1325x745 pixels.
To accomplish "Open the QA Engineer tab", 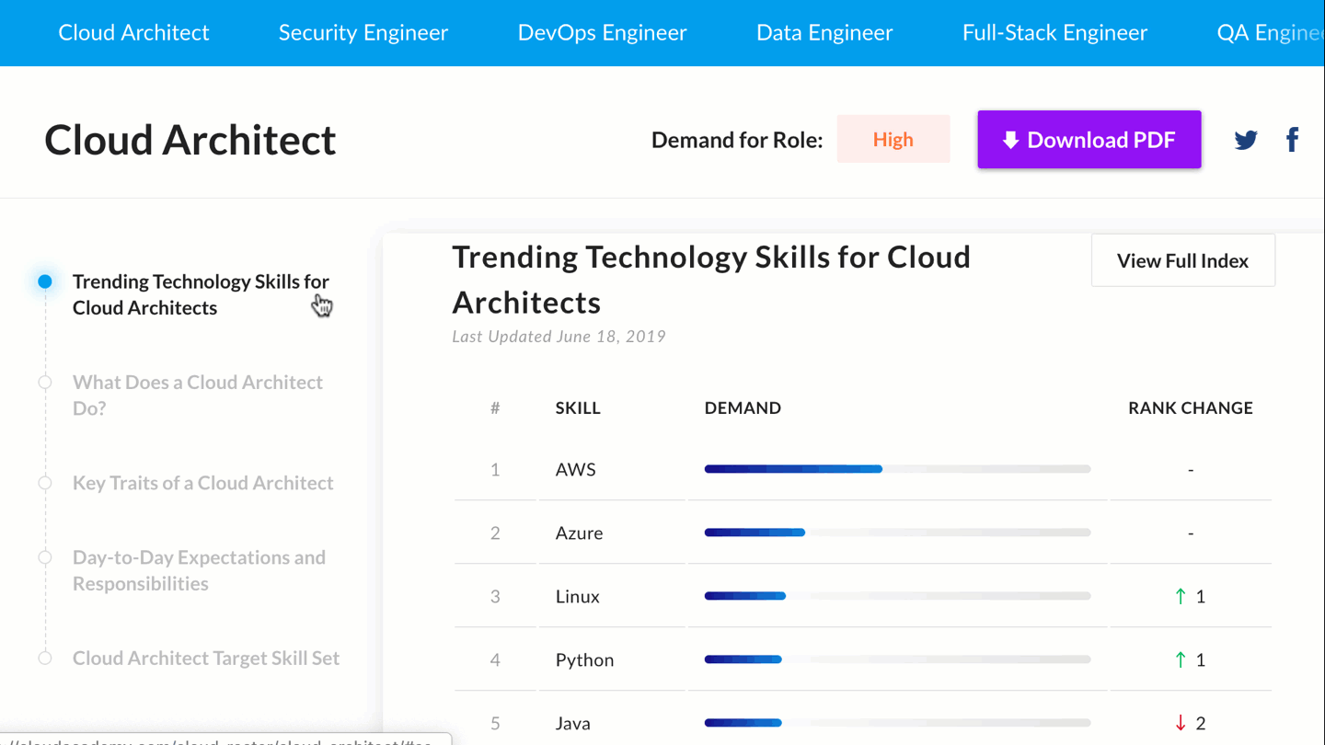I will [x=1270, y=32].
